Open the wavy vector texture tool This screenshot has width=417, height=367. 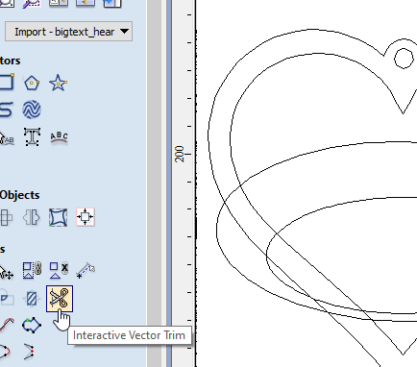pyautogui.click(x=32, y=110)
